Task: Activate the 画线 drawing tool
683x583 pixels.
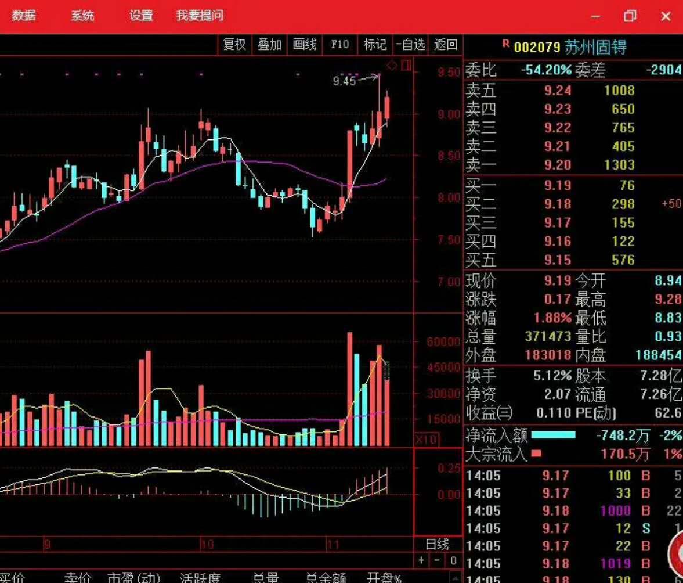Action: coord(305,45)
